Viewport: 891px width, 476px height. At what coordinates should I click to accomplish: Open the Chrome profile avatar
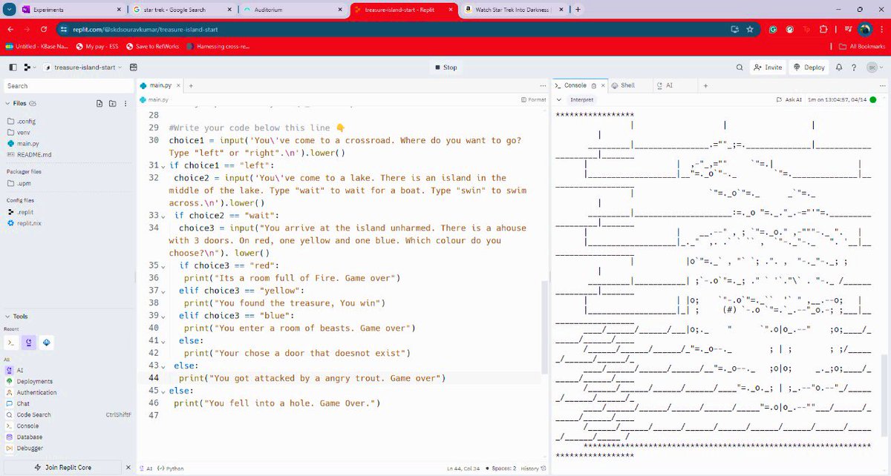[x=864, y=29]
